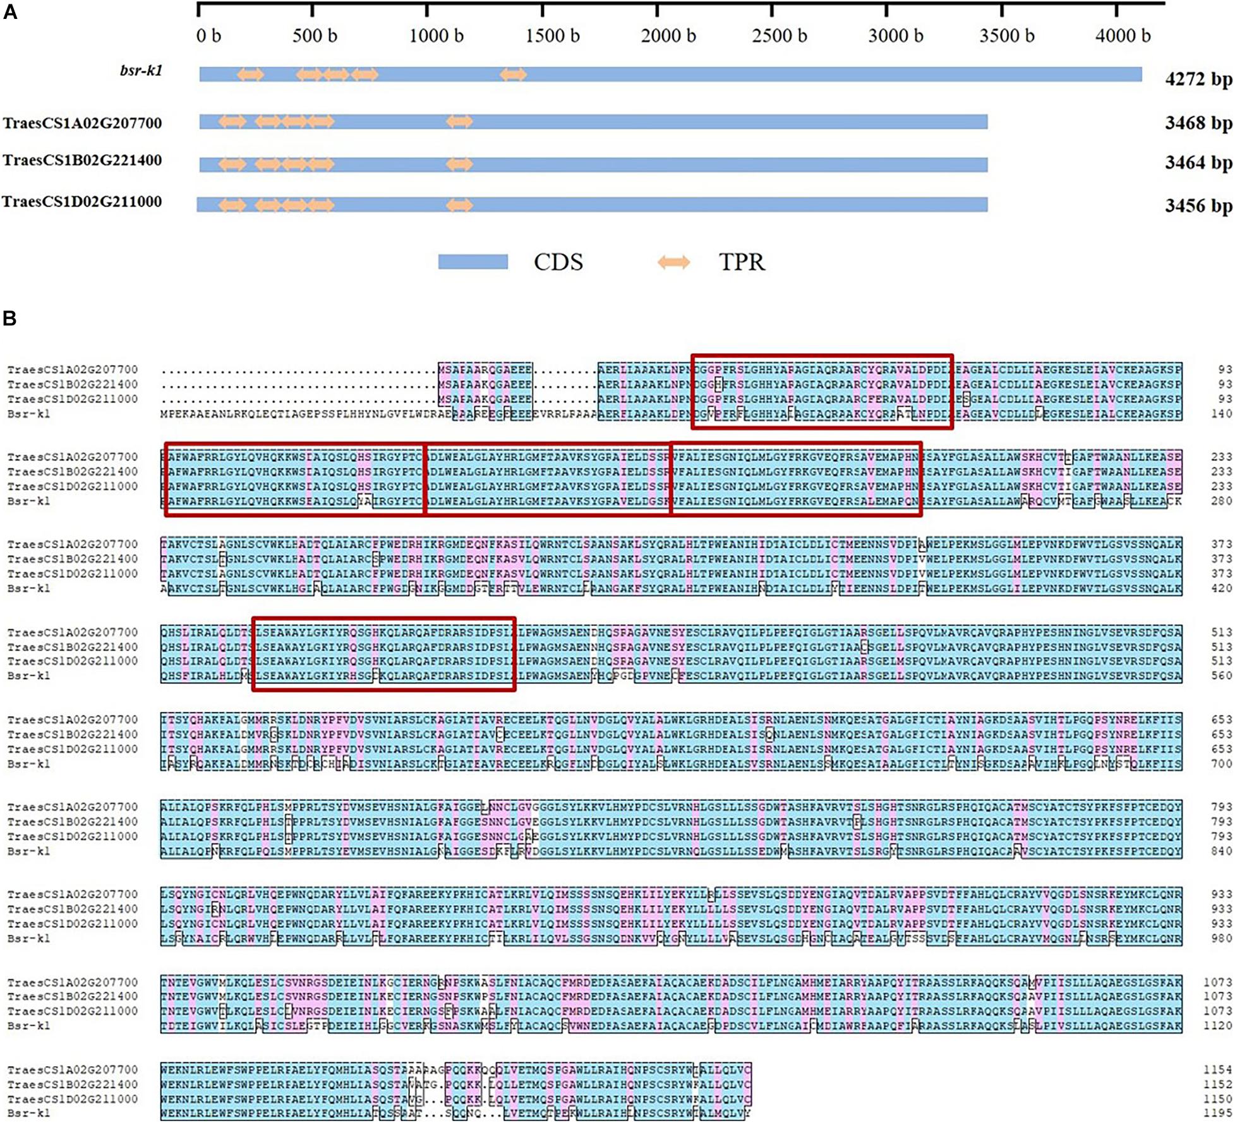Click position number "560" in the alignment
1235x1123 pixels.
point(1222,676)
